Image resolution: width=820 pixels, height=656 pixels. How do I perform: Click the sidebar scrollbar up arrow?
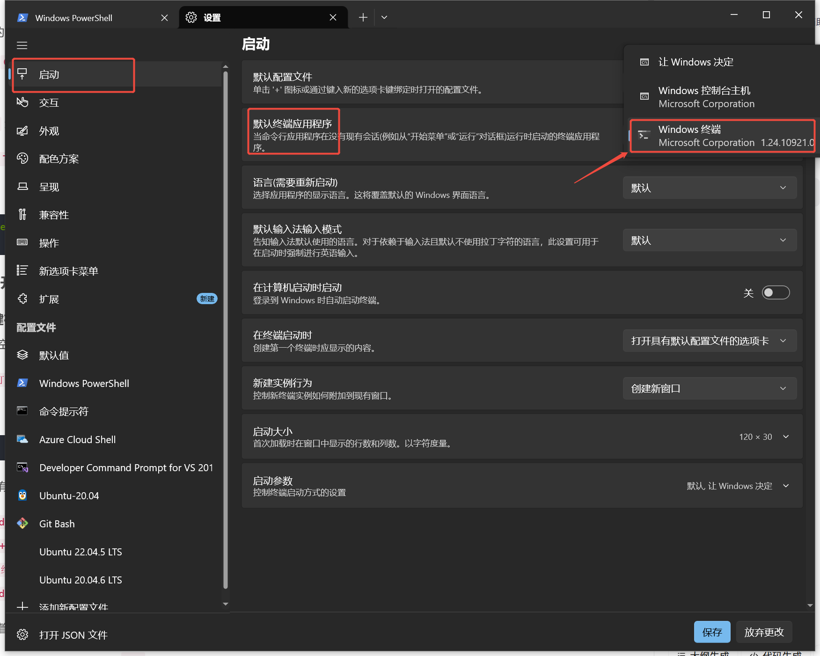click(x=226, y=66)
